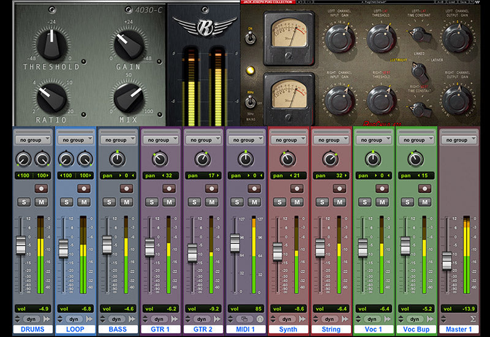Viewport: 490px width, 337px height.
Task: Click the Ratio knob on the 4030-C compressor
Action: click(x=51, y=97)
